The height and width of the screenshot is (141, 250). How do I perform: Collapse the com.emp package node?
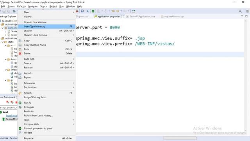point(3,28)
